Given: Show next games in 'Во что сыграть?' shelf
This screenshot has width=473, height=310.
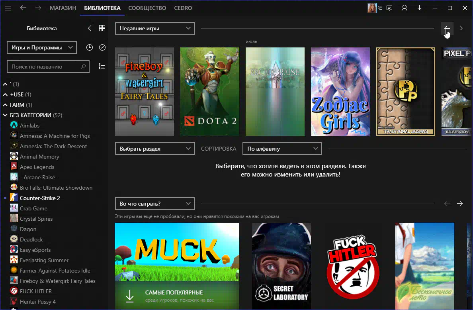Looking at the screenshot, I should [460, 204].
